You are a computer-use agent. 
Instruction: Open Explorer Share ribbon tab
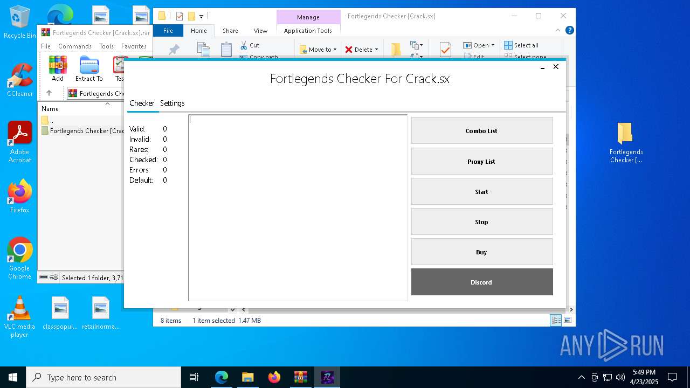[230, 31]
